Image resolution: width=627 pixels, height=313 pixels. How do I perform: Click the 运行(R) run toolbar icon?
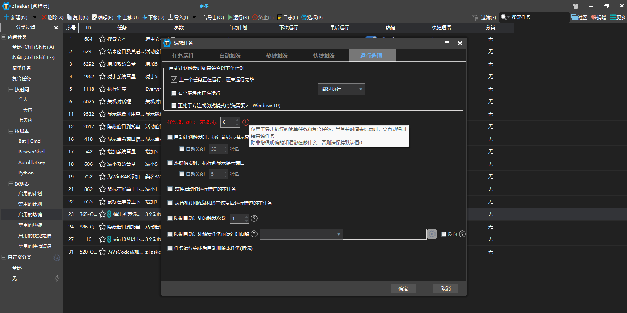tap(230, 17)
